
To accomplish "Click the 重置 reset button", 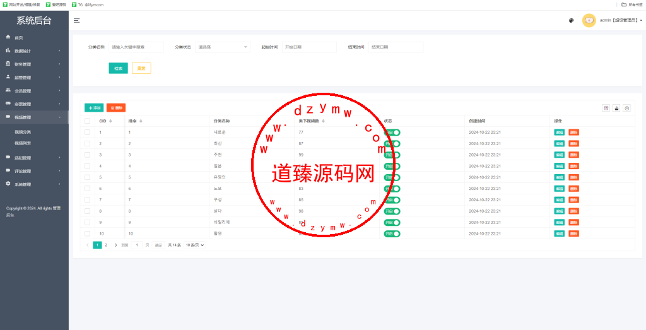I will tap(141, 68).
